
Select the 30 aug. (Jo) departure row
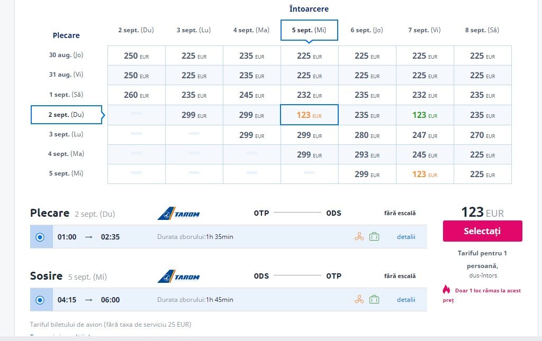[x=66, y=55]
